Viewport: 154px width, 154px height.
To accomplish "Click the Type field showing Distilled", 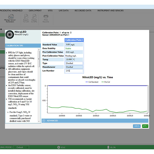I will pos(74,63).
